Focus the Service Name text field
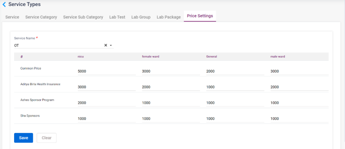The image size is (345, 149). (x=57, y=45)
